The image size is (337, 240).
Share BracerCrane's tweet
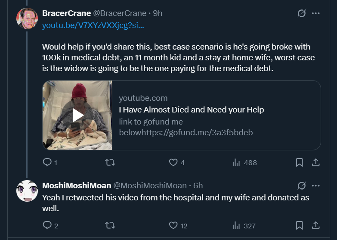click(x=315, y=162)
